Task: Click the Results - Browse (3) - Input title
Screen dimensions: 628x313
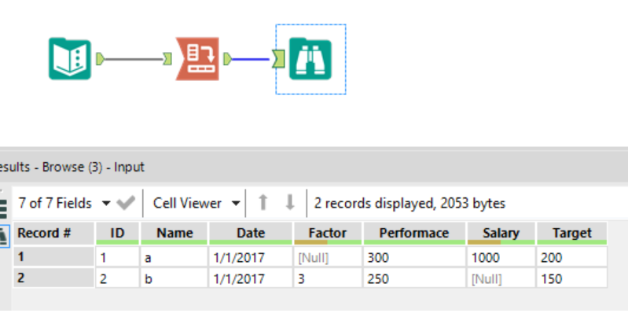Action: [x=72, y=167]
